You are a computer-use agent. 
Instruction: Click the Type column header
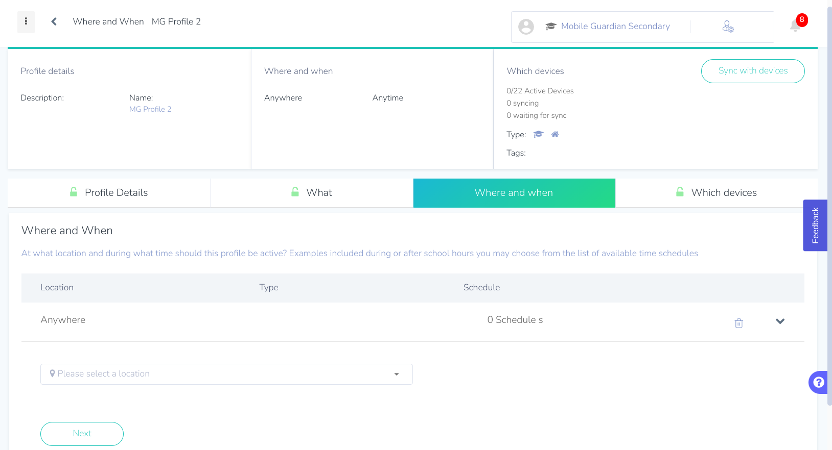(269, 287)
